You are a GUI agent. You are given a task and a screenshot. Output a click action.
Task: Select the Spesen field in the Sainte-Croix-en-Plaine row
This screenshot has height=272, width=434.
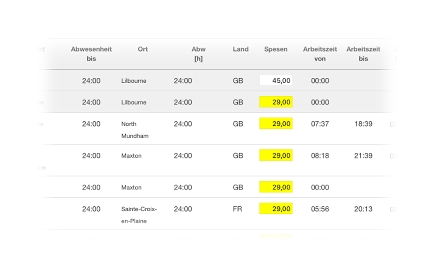tap(276, 209)
